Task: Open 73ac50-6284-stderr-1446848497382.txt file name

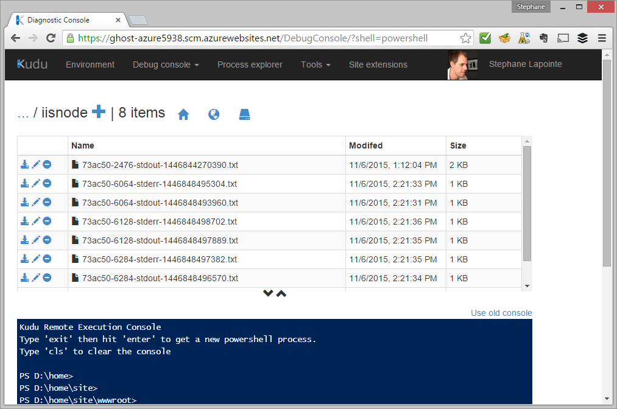Action: coord(160,259)
